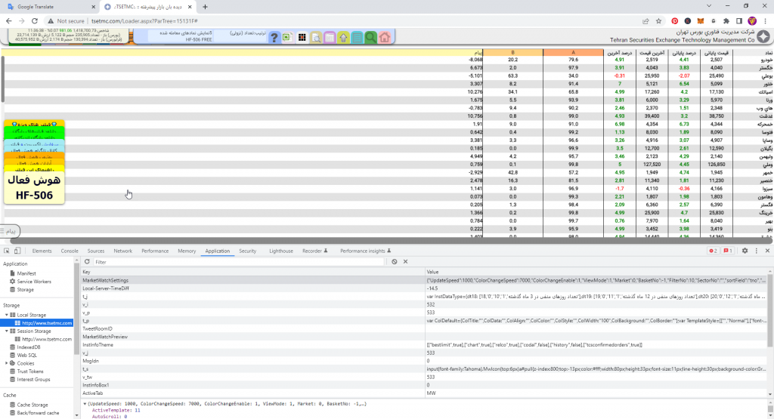774x419 pixels.
Task: Expand the Cookies tree node
Action: (6, 363)
